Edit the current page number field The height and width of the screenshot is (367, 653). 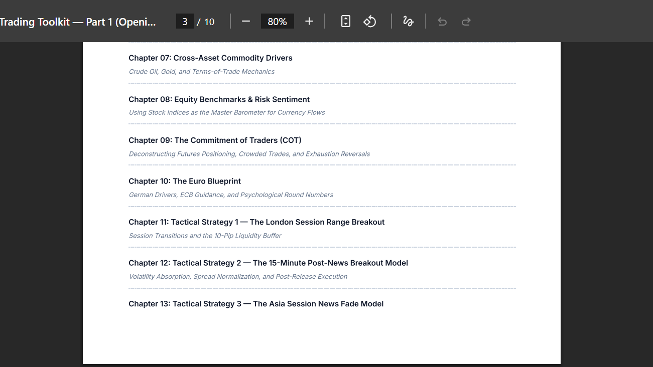185,22
